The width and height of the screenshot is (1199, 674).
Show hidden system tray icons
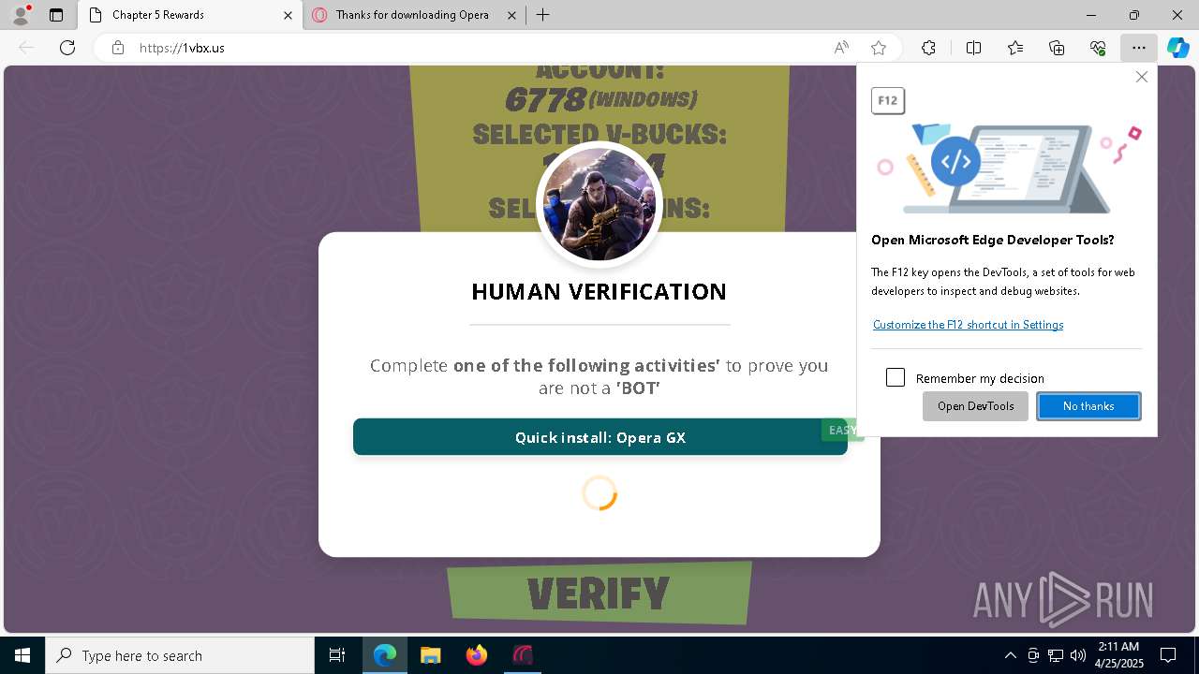pyautogui.click(x=1010, y=655)
